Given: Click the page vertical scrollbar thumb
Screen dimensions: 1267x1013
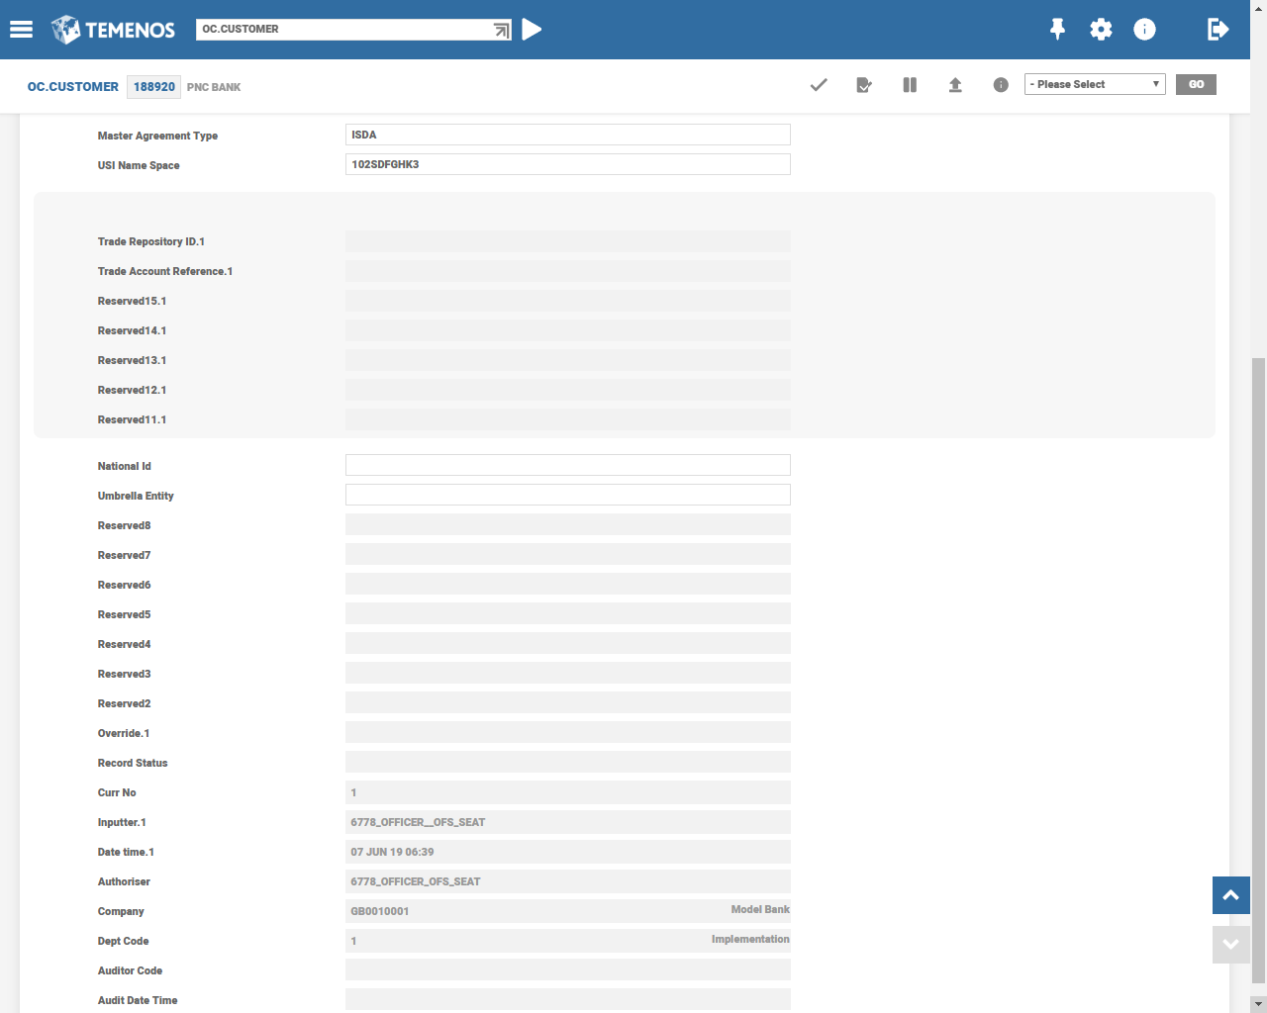Looking at the screenshot, I should 1258,671.
